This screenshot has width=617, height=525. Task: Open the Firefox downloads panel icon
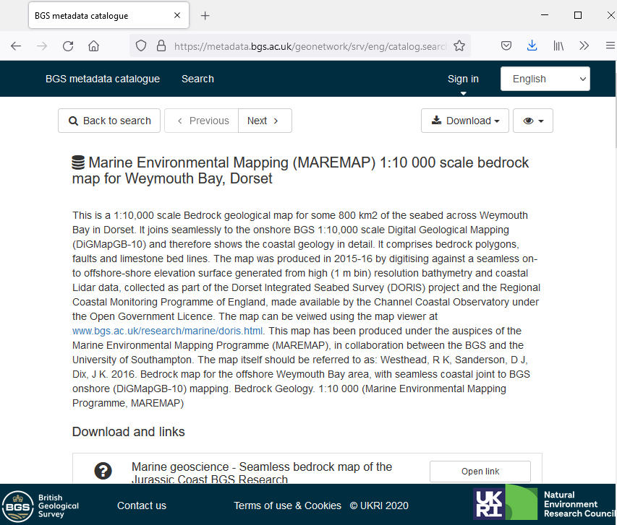532,45
